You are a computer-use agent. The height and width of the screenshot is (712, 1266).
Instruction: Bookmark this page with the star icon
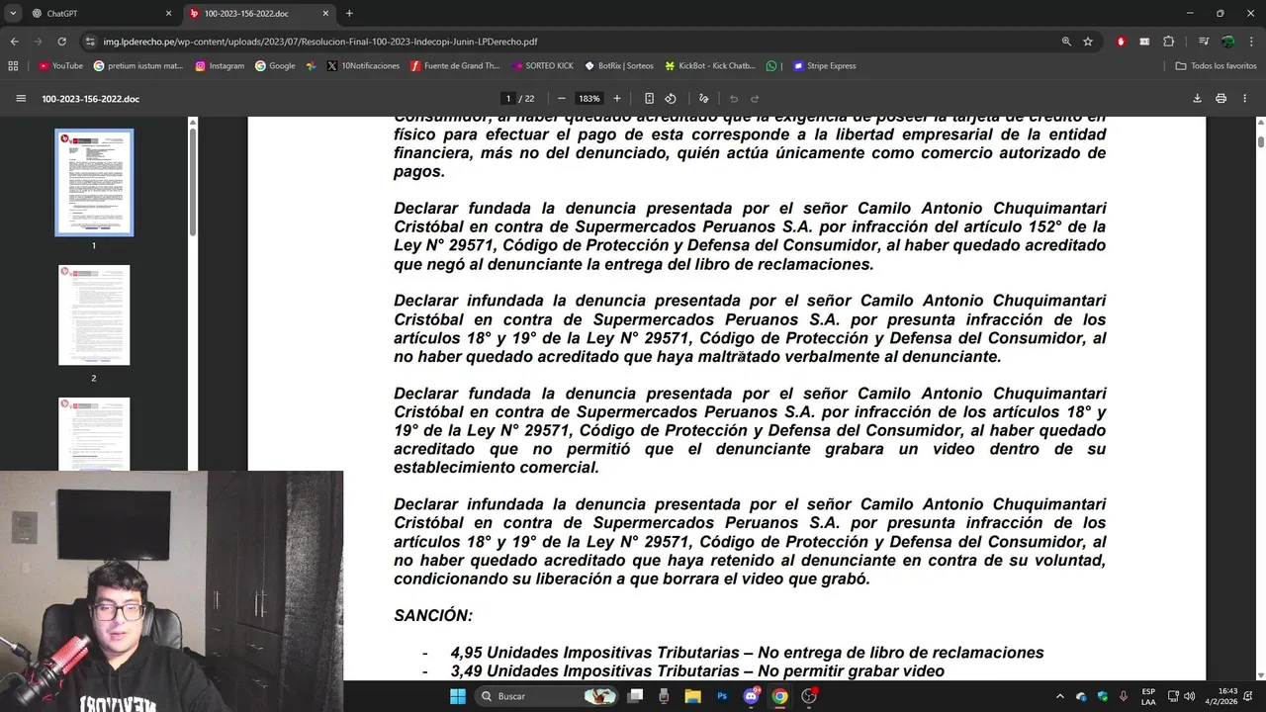click(x=1088, y=42)
